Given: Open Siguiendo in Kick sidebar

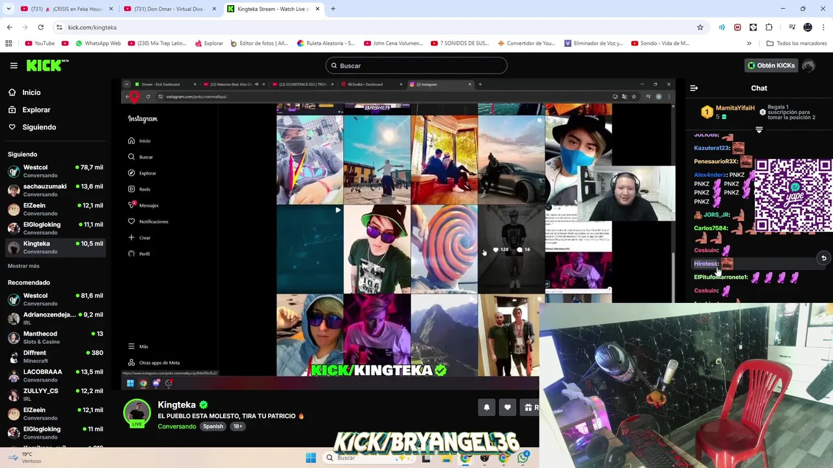Looking at the screenshot, I should pyautogui.click(x=39, y=127).
